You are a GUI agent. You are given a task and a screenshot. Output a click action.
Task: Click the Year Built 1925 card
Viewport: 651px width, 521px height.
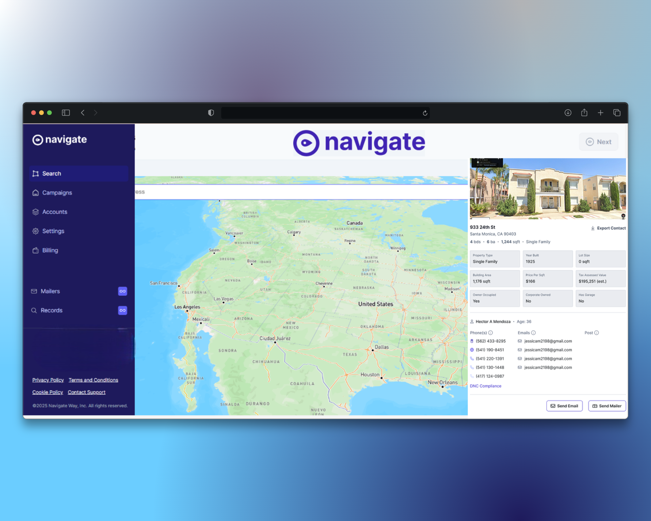(x=548, y=259)
